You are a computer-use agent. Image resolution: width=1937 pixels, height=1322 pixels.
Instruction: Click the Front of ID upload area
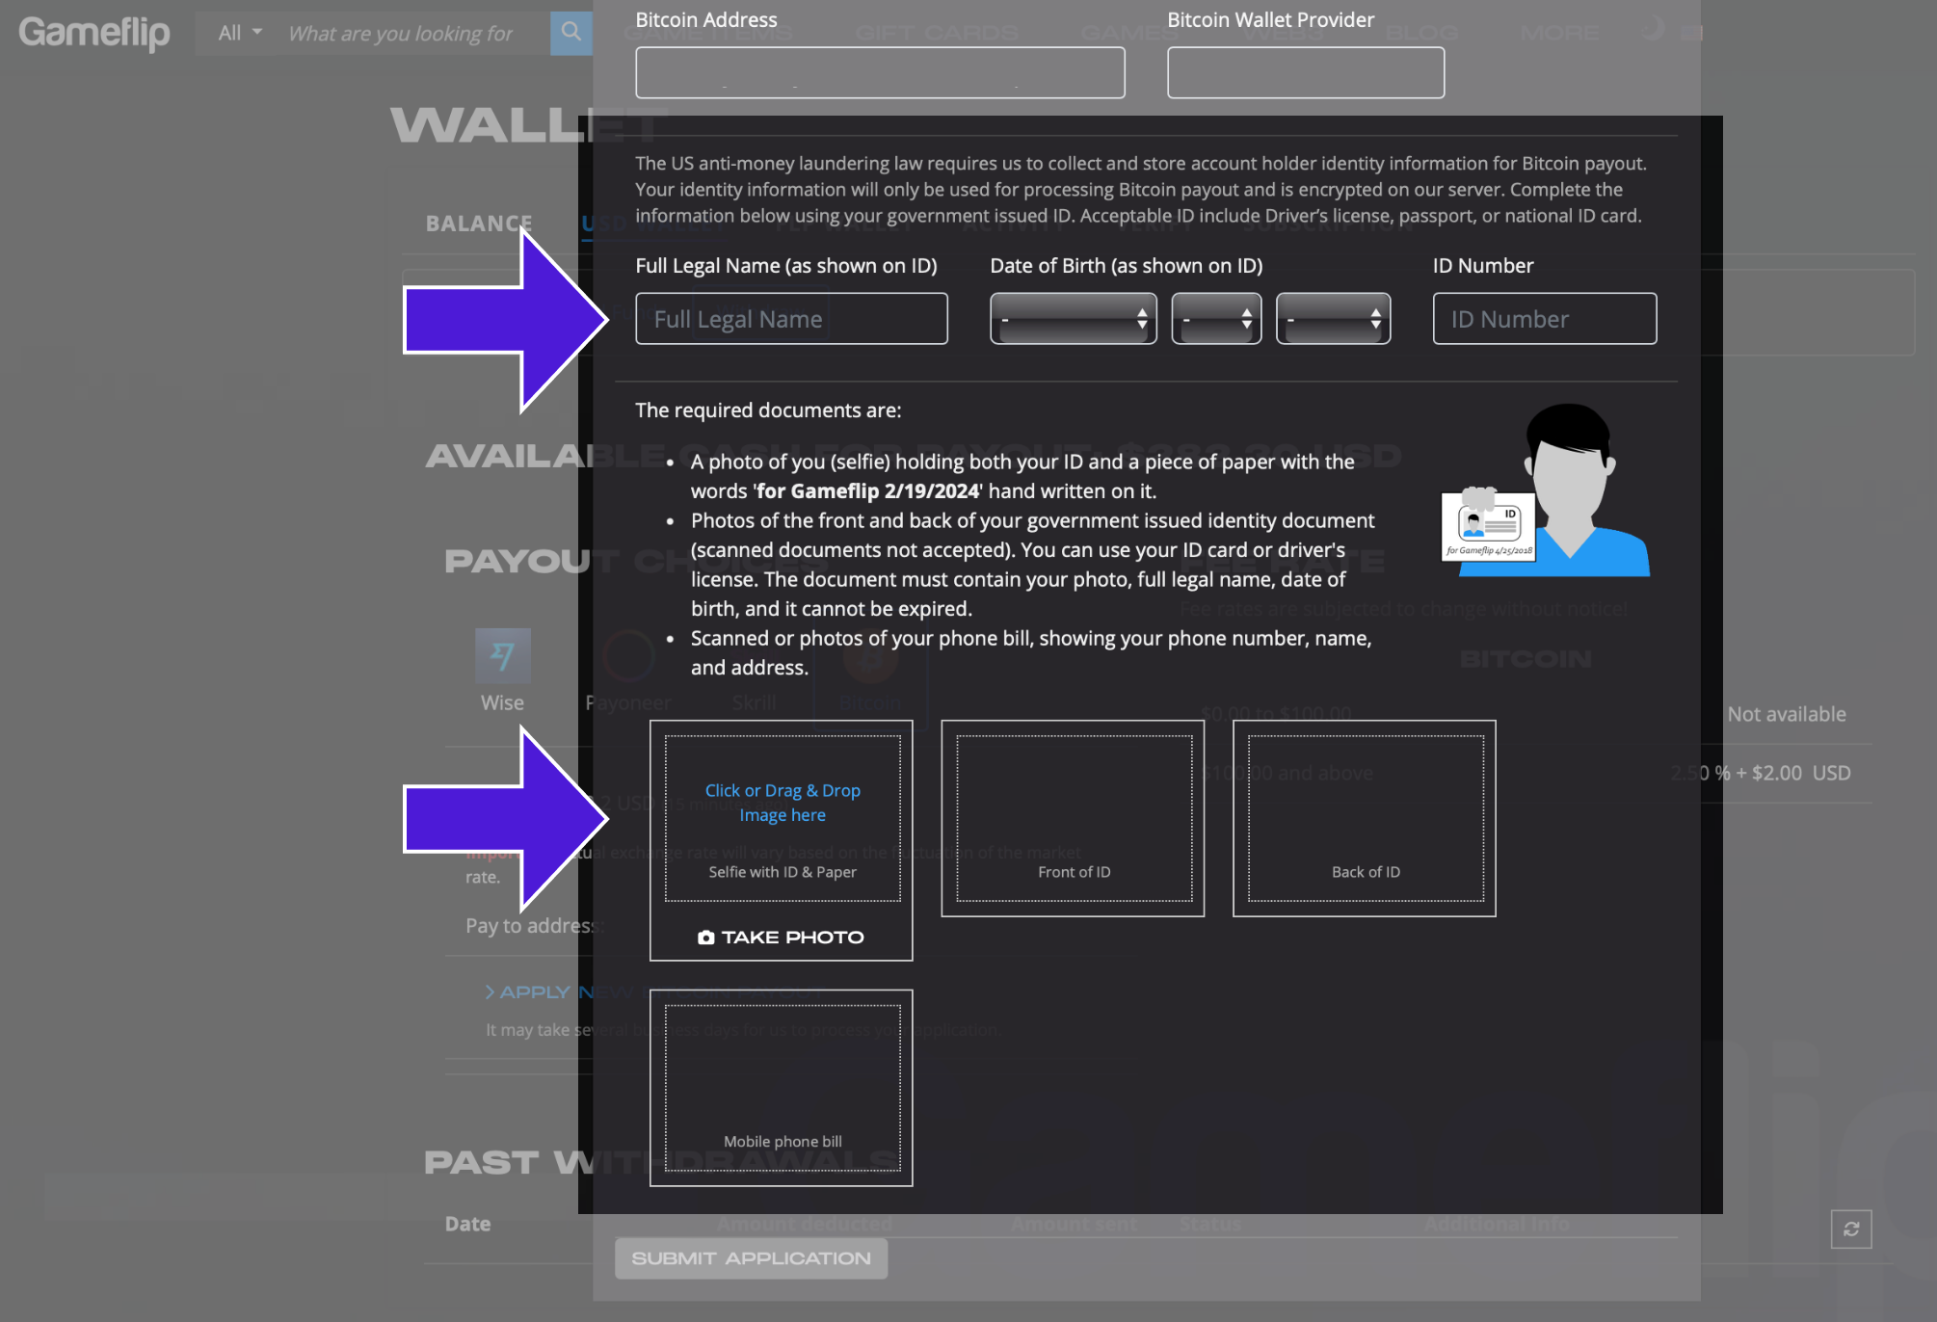point(1073,818)
